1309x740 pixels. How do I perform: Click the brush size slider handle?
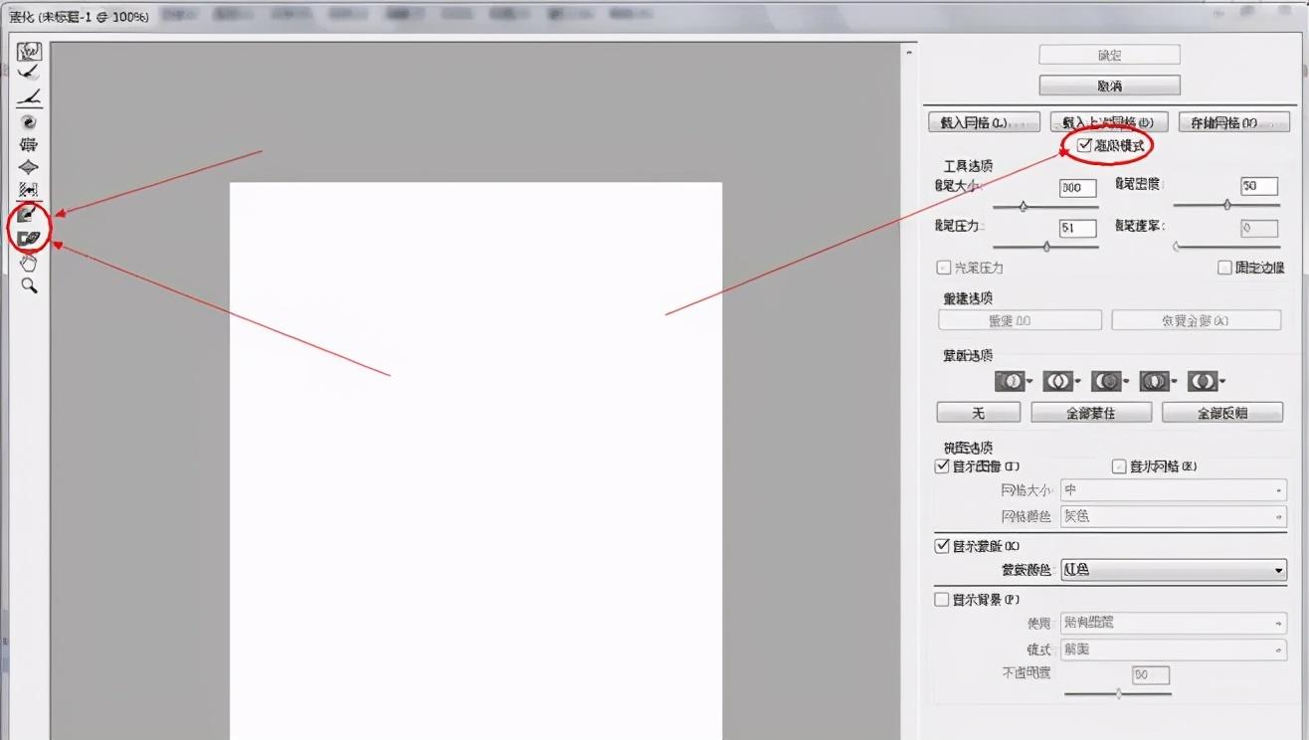point(1023,207)
